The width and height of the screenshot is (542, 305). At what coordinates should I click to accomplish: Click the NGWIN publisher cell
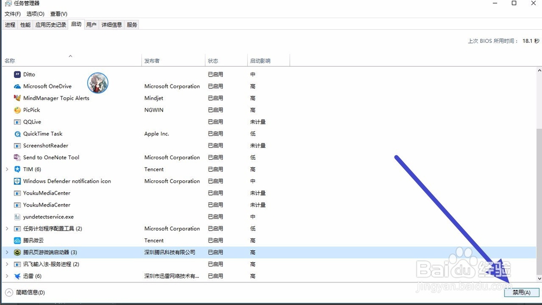[154, 110]
